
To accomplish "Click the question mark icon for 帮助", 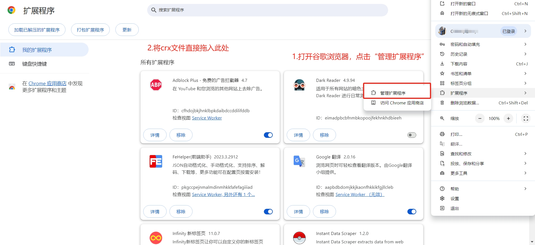I will pos(442,189).
